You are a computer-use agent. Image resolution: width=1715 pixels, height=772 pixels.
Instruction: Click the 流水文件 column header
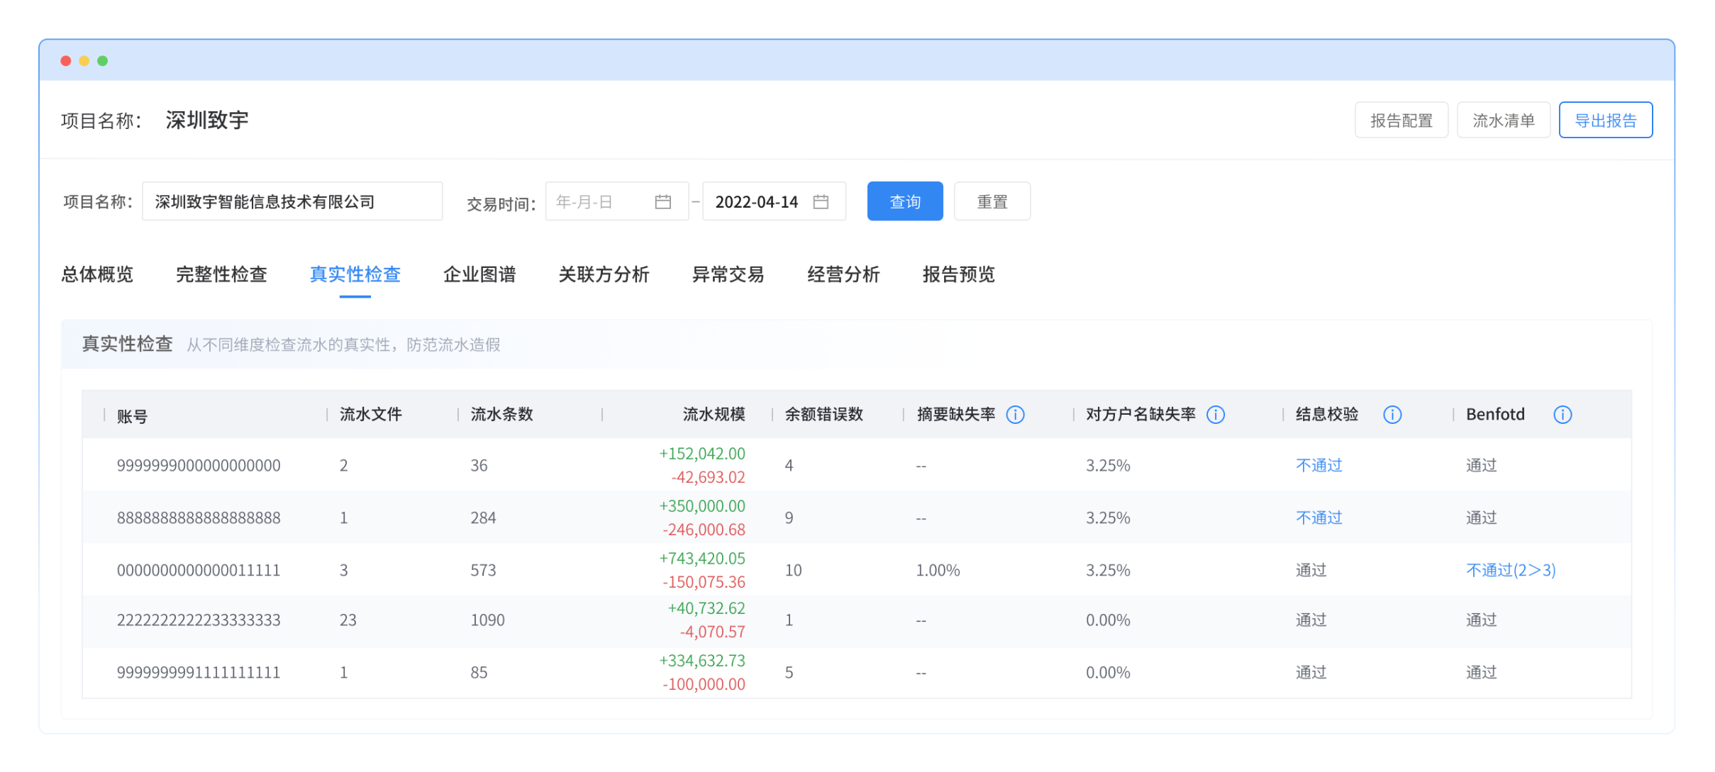click(x=370, y=415)
